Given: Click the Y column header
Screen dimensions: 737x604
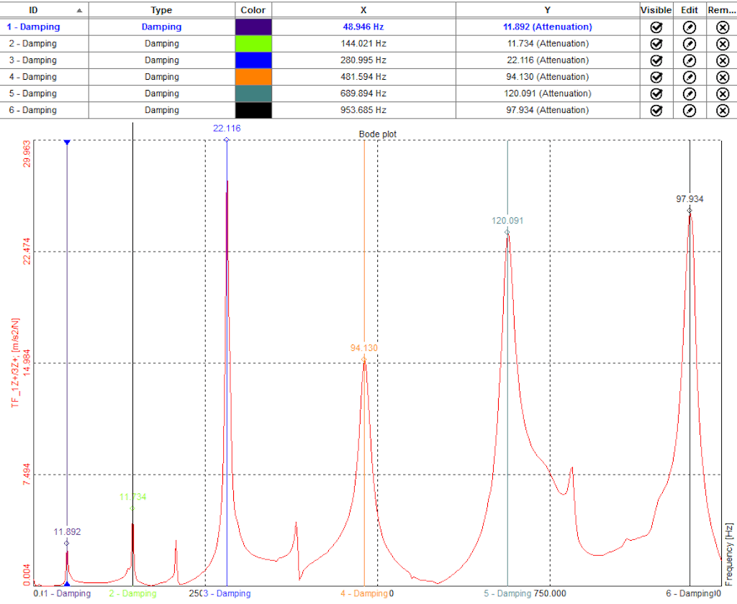Looking at the screenshot, I should 547,10.
